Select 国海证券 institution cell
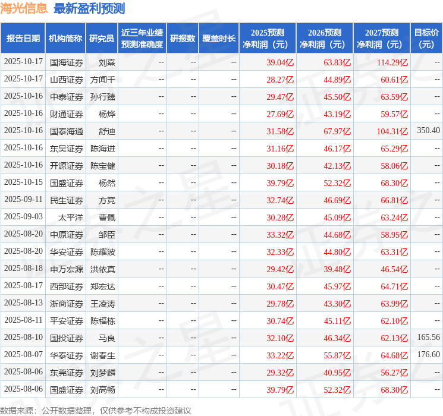Screen dimensions: 443x416 point(67,62)
